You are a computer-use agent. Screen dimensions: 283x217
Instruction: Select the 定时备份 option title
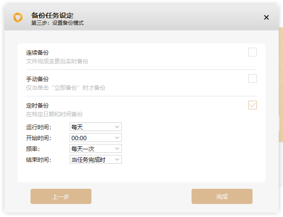(x=37, y=105)
